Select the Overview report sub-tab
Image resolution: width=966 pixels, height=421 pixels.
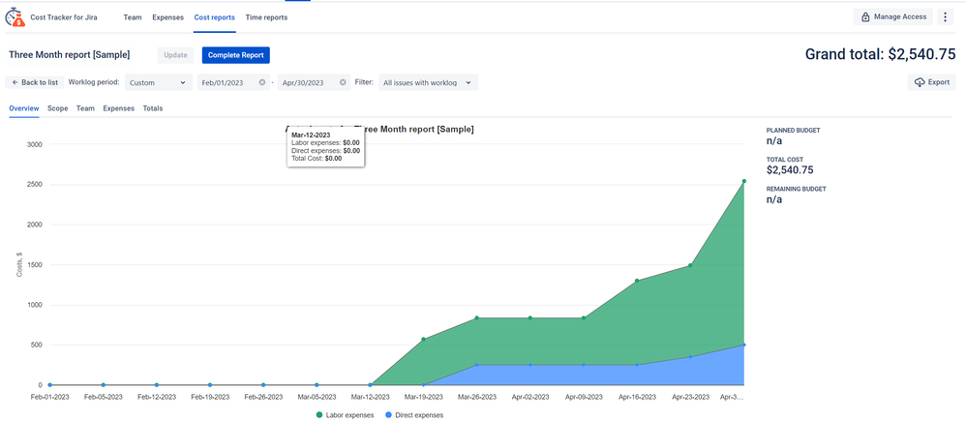coord(24,107)
